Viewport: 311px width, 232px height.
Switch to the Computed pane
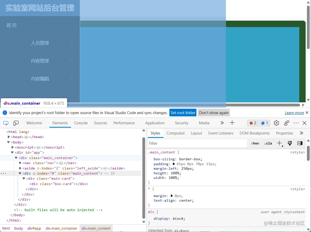[x=176, y=133]
